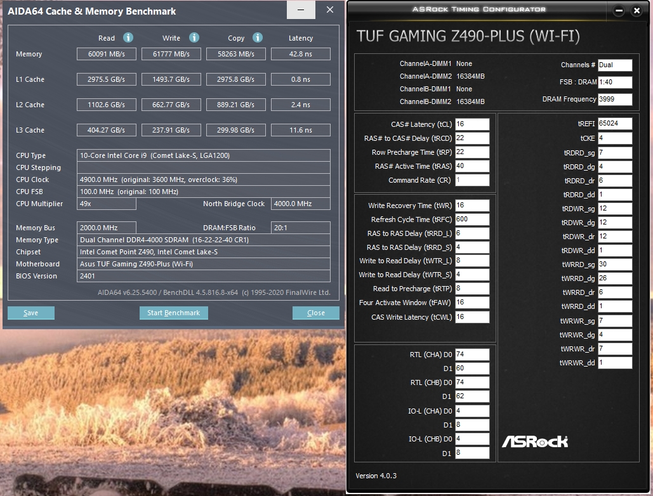Select the Memory Write 61777 MB/s field

pos(171,54)
